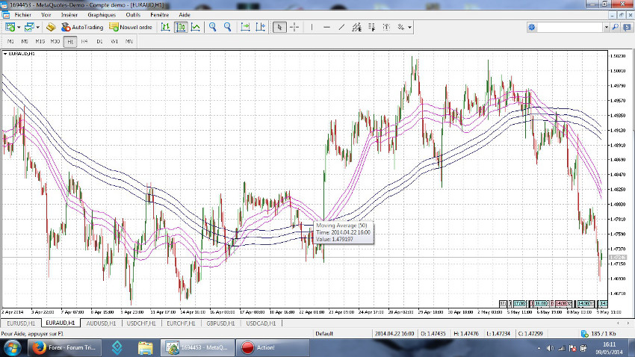Image resolution: width=635 pixels, height=357 pixels.
Task: Zoom in on the chart
Action: click(213, 27)
